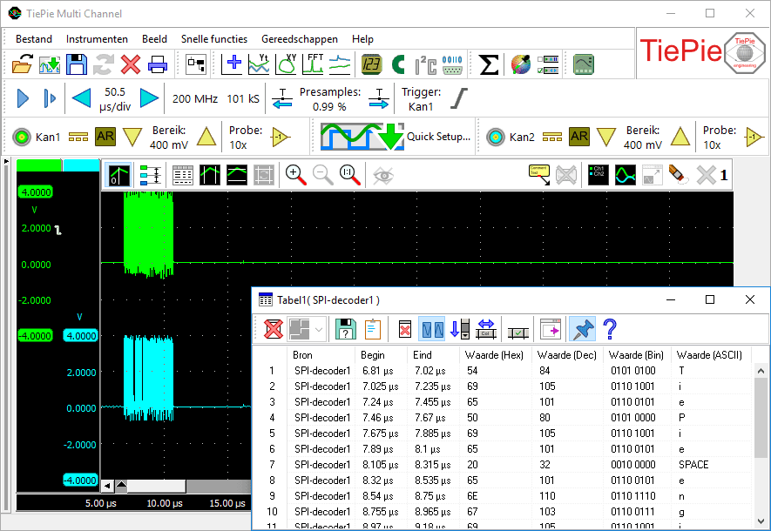Start continuous measuring with the play arrow
The height and width of the screenshot is (531, 771).
23,98
